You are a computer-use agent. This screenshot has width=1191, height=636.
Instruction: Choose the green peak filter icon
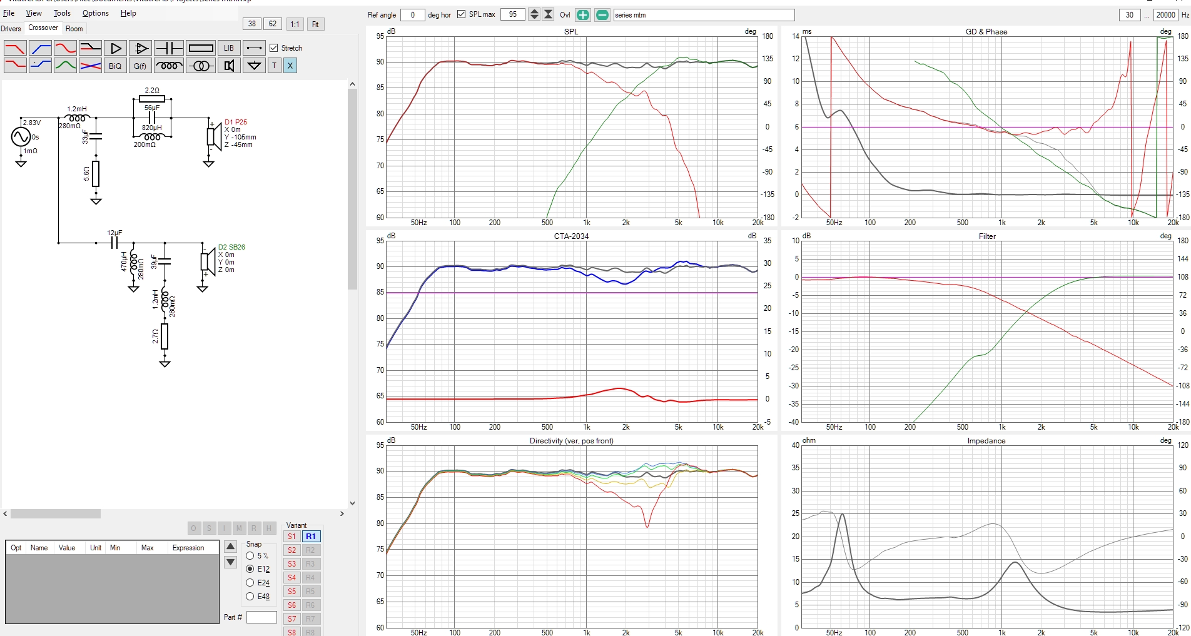[x=65, y=65]
